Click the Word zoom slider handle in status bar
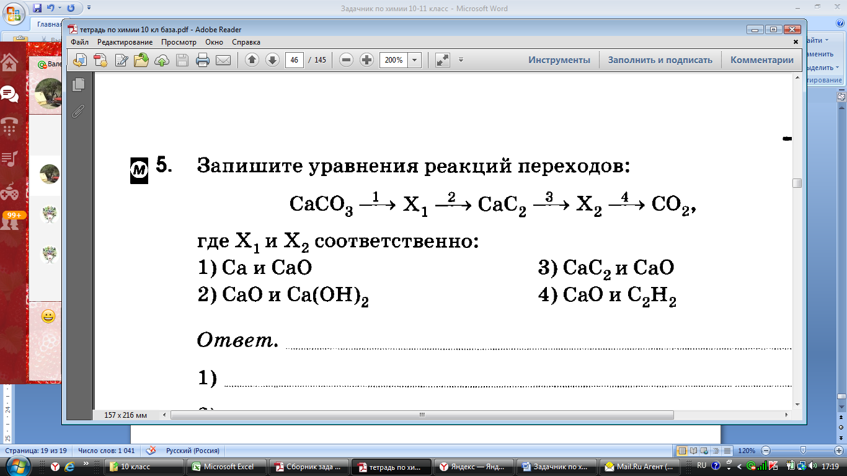Image resolution: width=847 pixels, height=476 pixels. click(x=803, y=451)
